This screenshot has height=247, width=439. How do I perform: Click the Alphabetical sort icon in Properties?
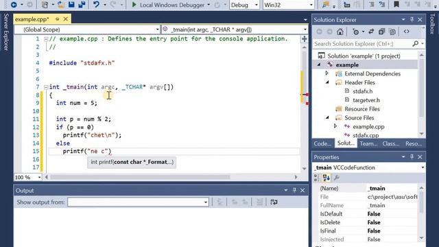(x=327, y=178)
